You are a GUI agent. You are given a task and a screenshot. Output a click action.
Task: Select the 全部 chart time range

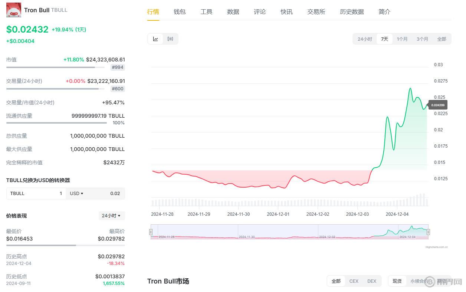442,39
